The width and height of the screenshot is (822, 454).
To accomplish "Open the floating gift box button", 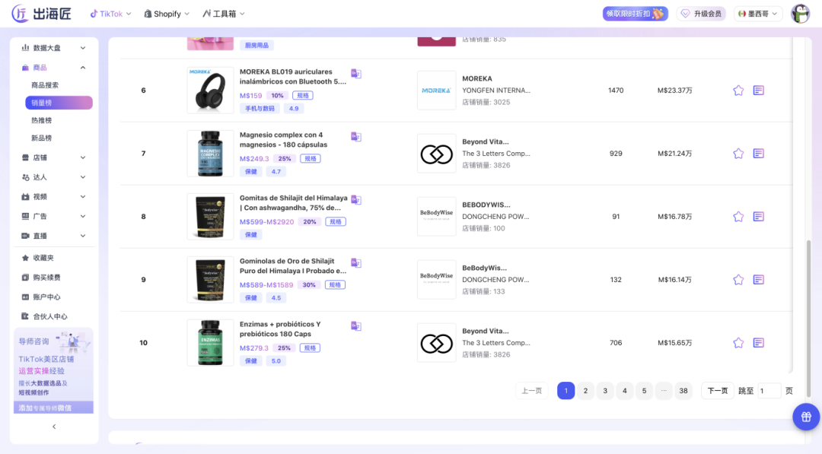I will click(x=806, y=417).
